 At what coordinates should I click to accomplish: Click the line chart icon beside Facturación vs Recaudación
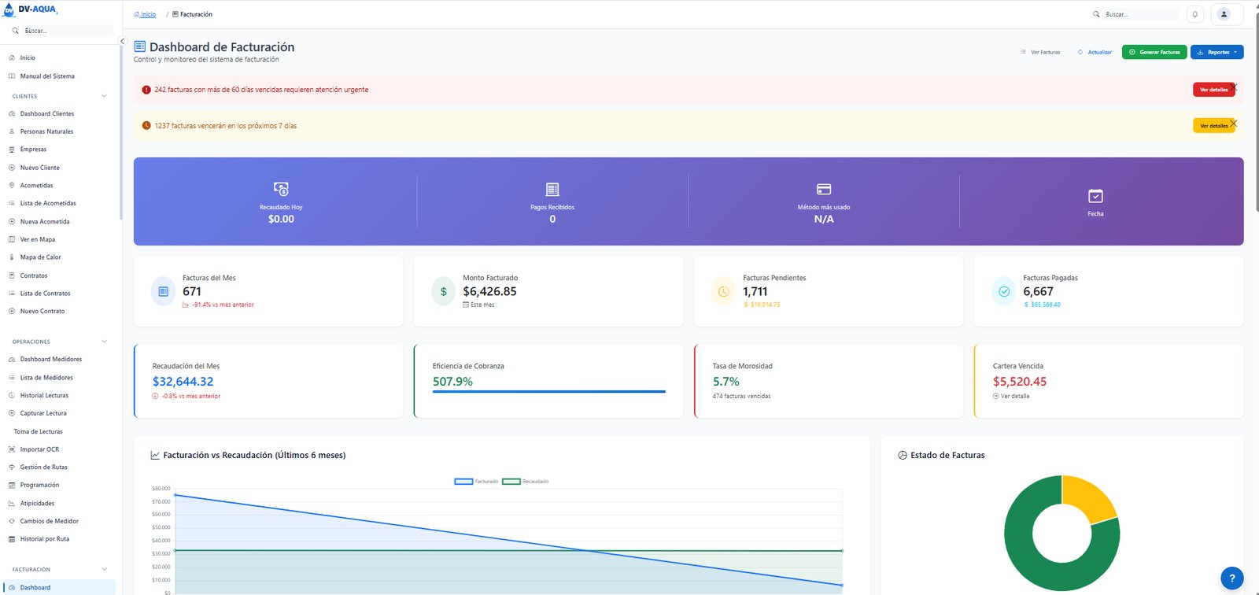[x=156, y=455]
